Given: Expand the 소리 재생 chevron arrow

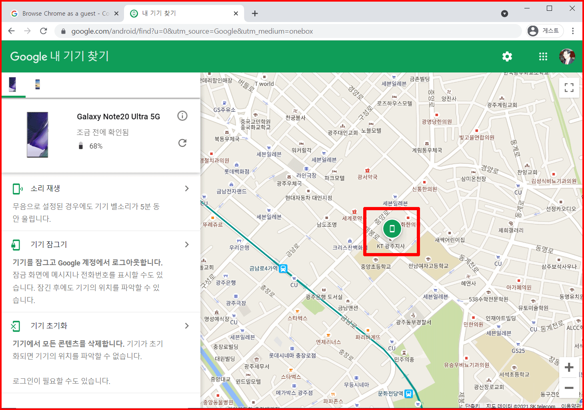Looking at the screenshot, I should point(187,189).
